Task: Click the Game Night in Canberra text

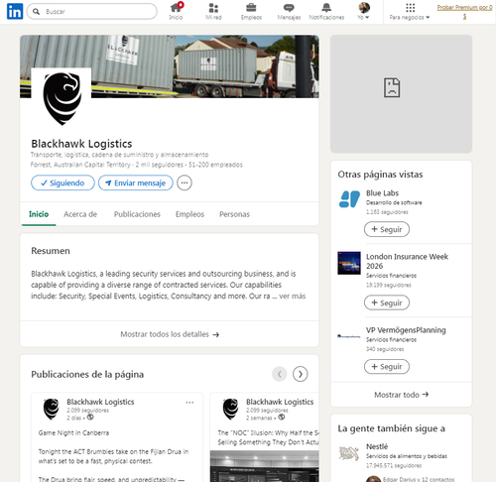Action: click(73, 432)
